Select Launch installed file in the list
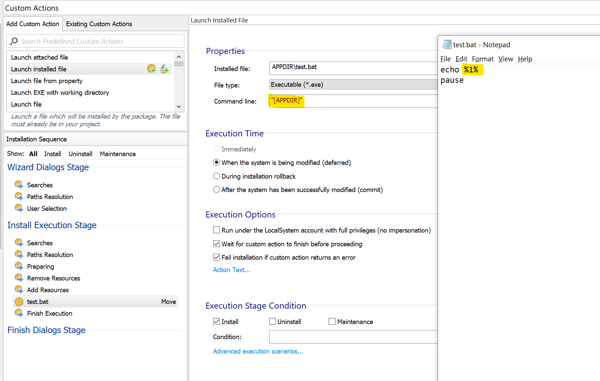 pyautogui.click(x=77, y=69)
